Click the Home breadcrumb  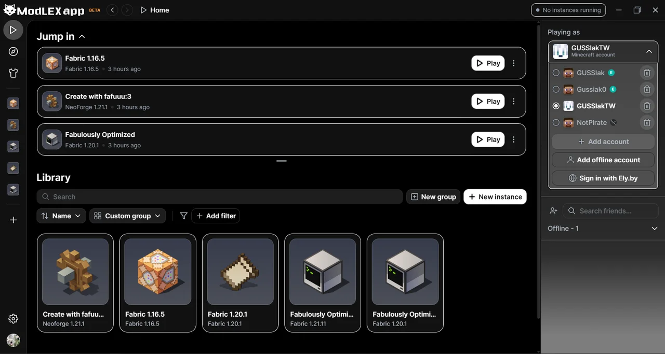pyautogui.click(x=155, y=10)
